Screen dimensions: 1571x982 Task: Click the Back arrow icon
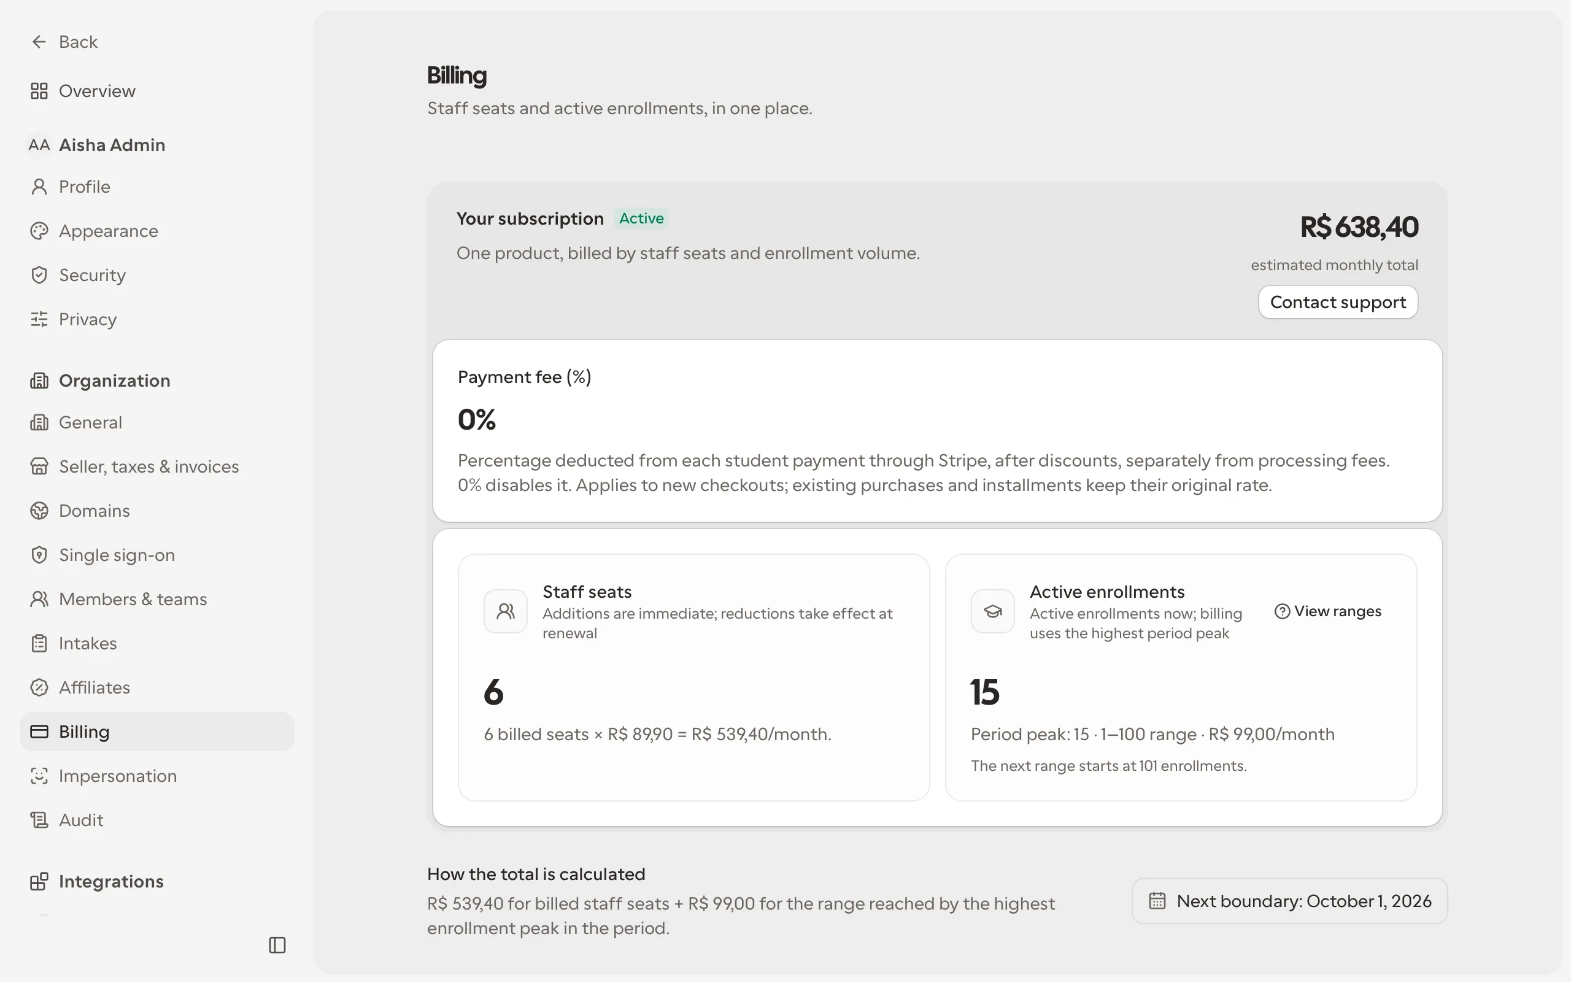39,42
